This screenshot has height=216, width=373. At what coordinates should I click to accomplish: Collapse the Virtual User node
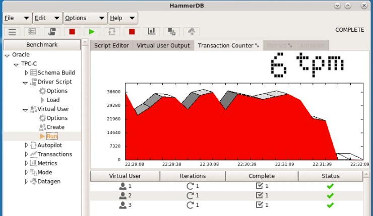pyautogui.click(x=25, y=110)
